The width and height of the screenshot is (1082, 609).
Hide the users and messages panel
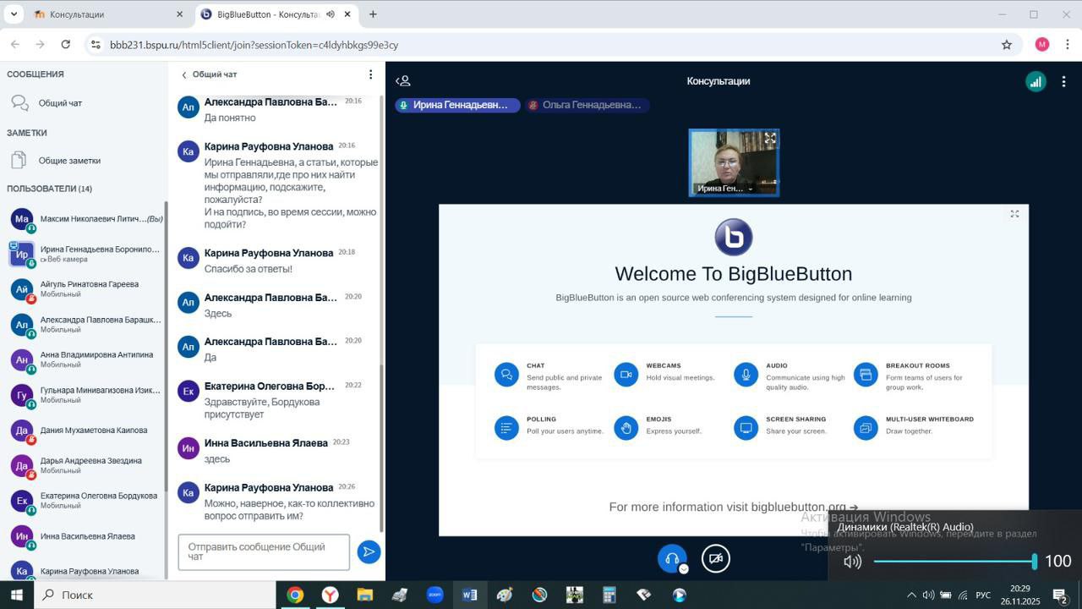click(403, 81)
